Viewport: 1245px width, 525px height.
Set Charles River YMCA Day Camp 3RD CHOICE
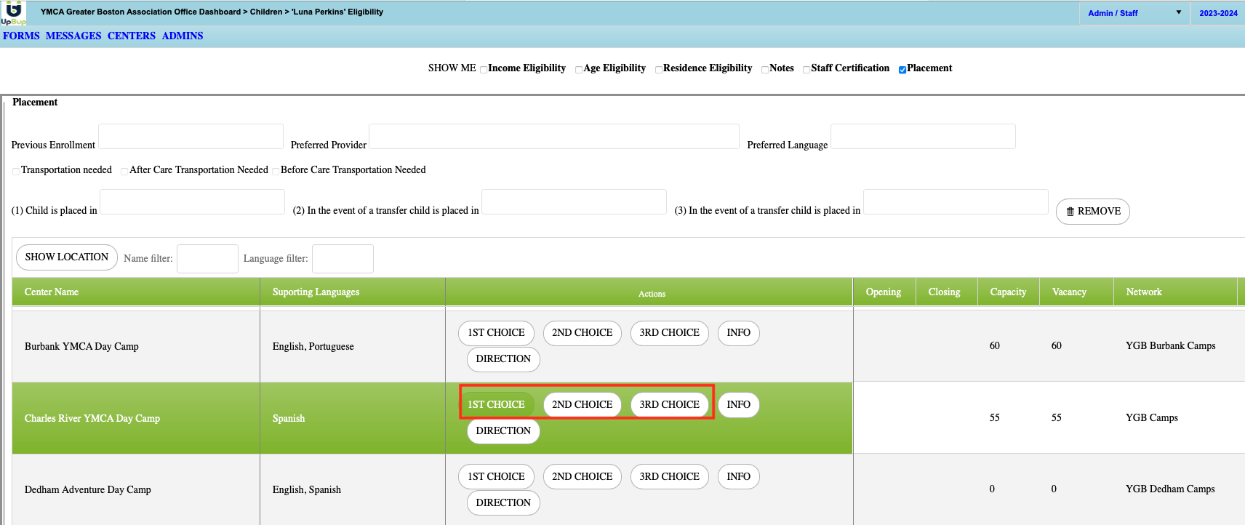(669, 405)
